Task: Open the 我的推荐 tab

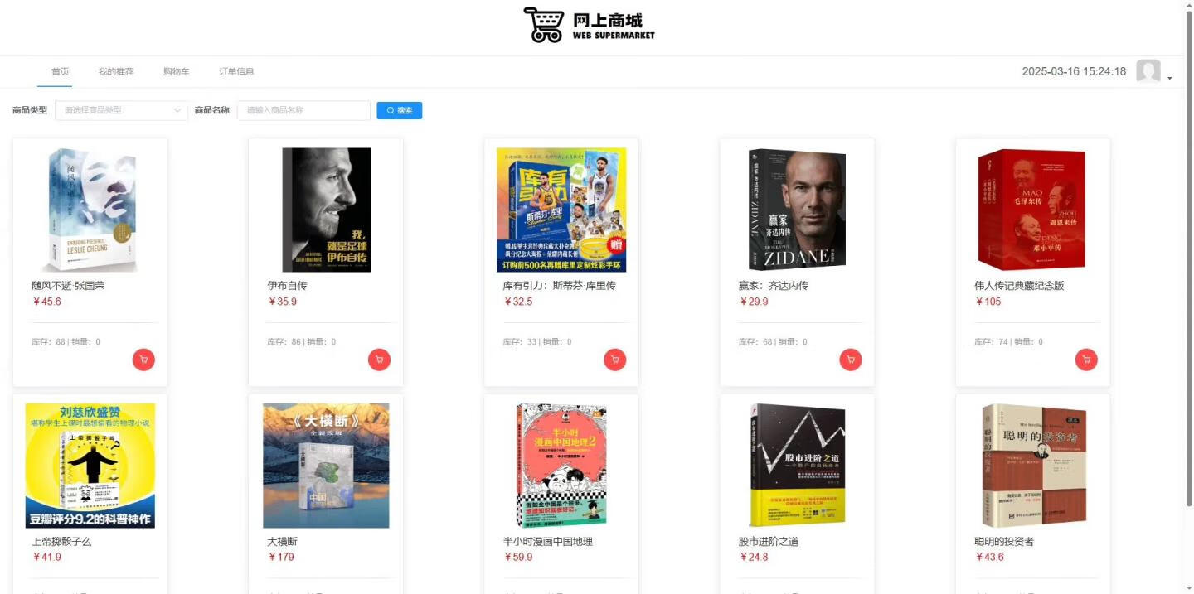Action: pyautogui.click(x=116, y=71)
